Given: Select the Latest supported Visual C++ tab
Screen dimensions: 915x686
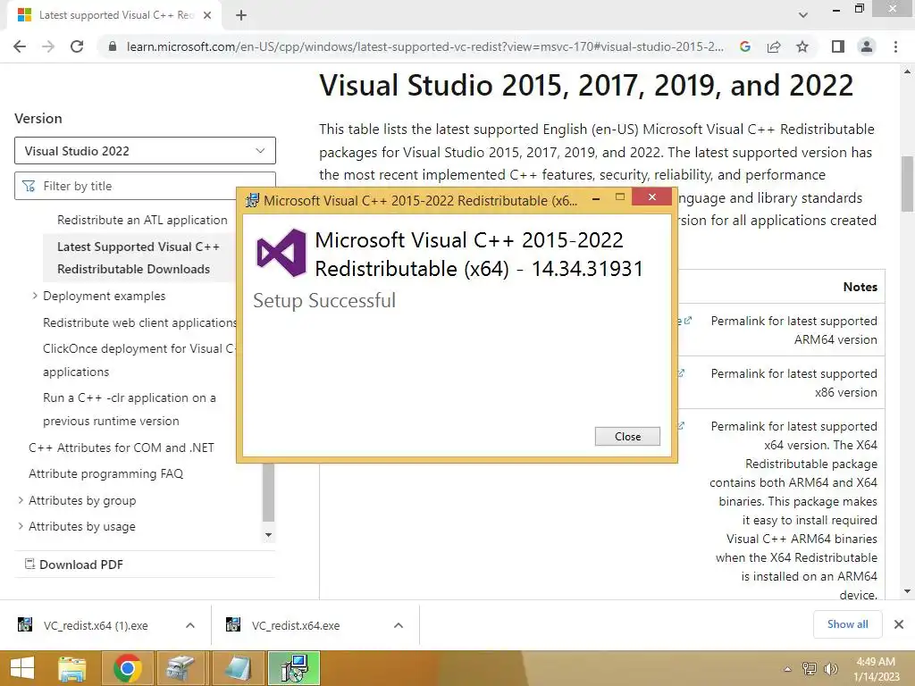Looking at the screenshot, I should click(x=114, y=15).
